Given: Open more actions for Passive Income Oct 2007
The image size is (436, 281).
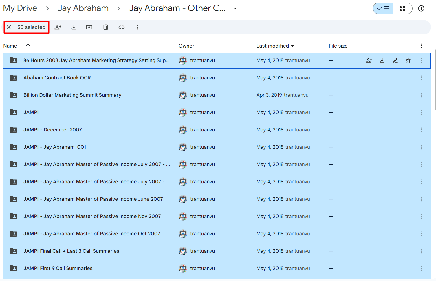Looking at the screenshot, I should [x=421, y=234].
